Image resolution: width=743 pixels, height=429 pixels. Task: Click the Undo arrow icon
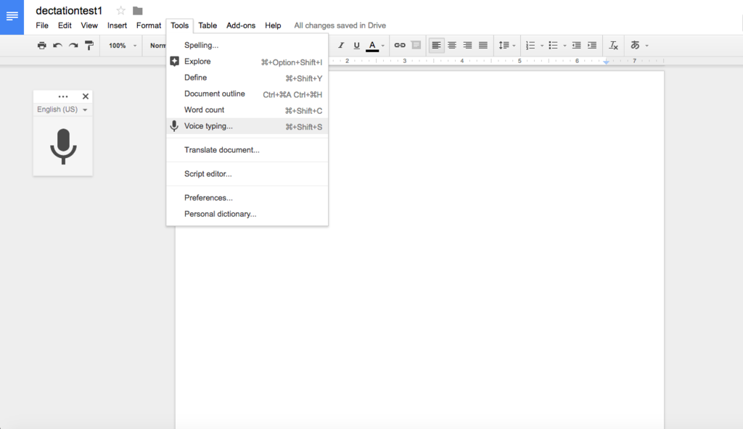[x=57, y=46]
